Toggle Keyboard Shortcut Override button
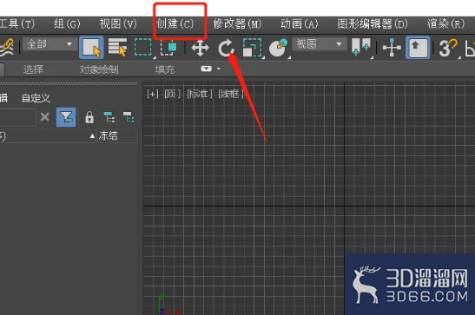The height and width of the screenshot is (315, 475). tap(418, 48)
